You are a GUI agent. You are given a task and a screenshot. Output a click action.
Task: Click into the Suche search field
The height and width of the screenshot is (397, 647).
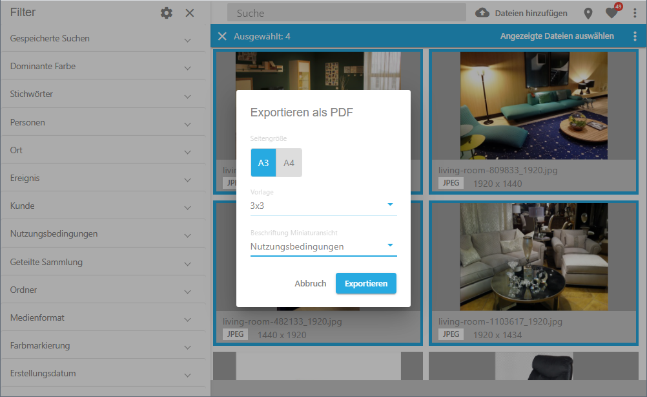pyautogui.click(x=346, y=13)
